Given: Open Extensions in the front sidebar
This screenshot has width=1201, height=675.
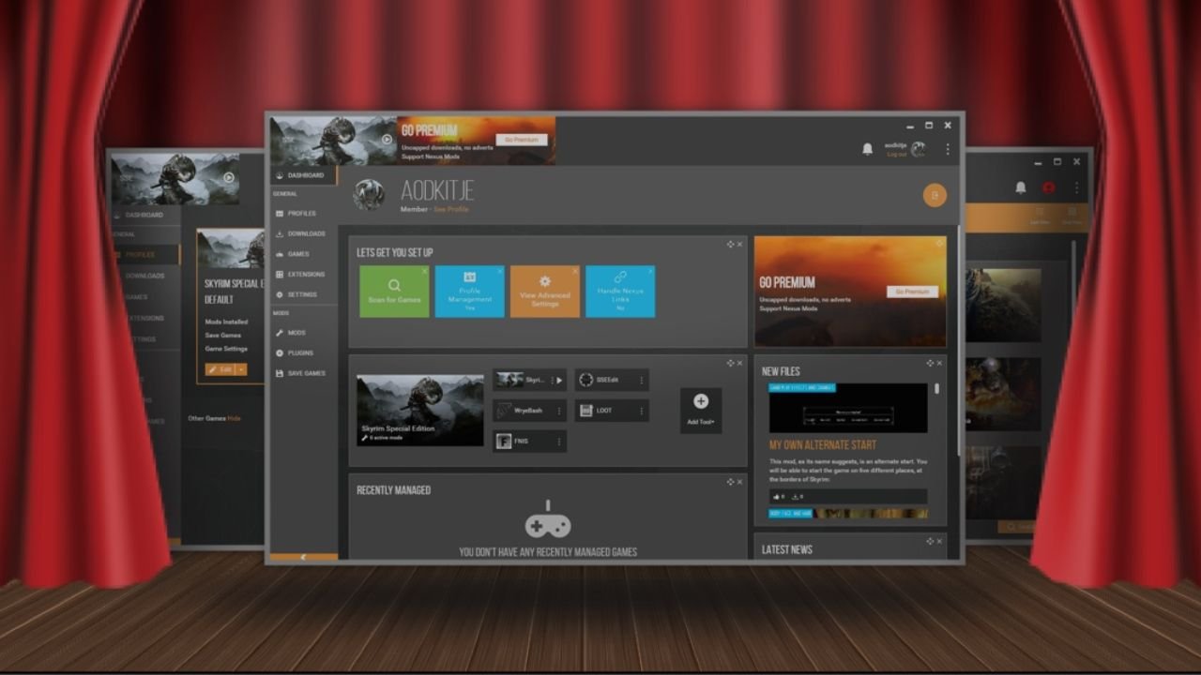Looking at the screenshot, I should 303,275.
